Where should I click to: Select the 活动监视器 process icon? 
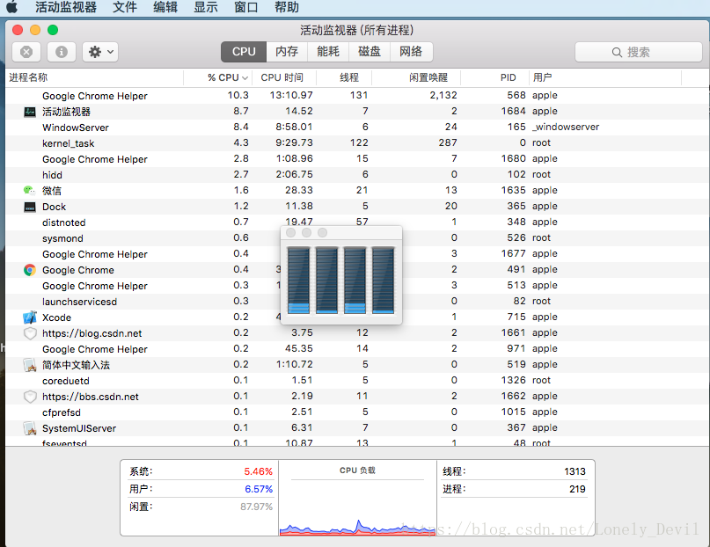[30, 112]
